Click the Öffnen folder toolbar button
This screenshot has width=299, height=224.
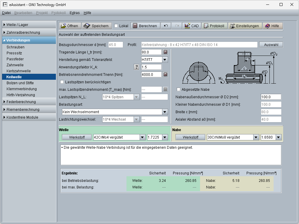tap(70, 26)
